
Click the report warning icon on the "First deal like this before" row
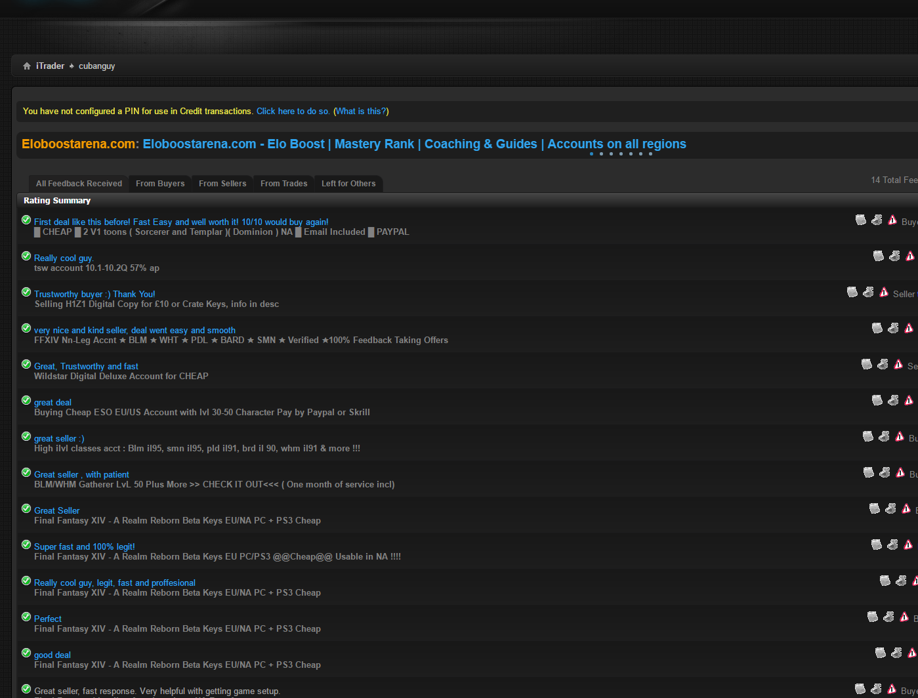[892, 220]
